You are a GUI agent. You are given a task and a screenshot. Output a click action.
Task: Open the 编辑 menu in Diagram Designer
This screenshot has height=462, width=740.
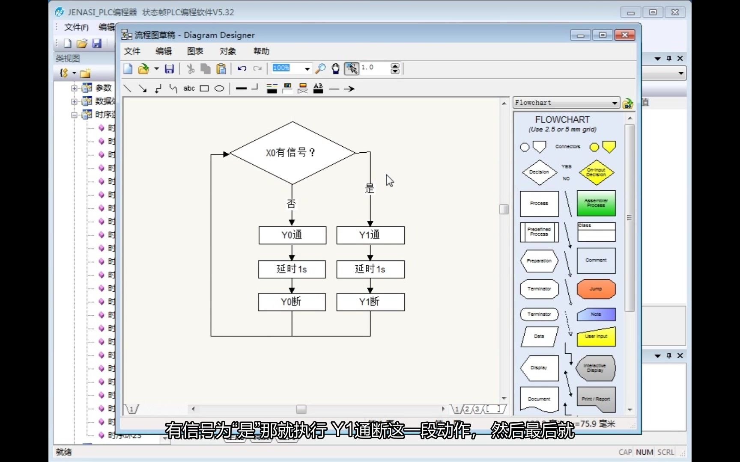click(164, 51)
